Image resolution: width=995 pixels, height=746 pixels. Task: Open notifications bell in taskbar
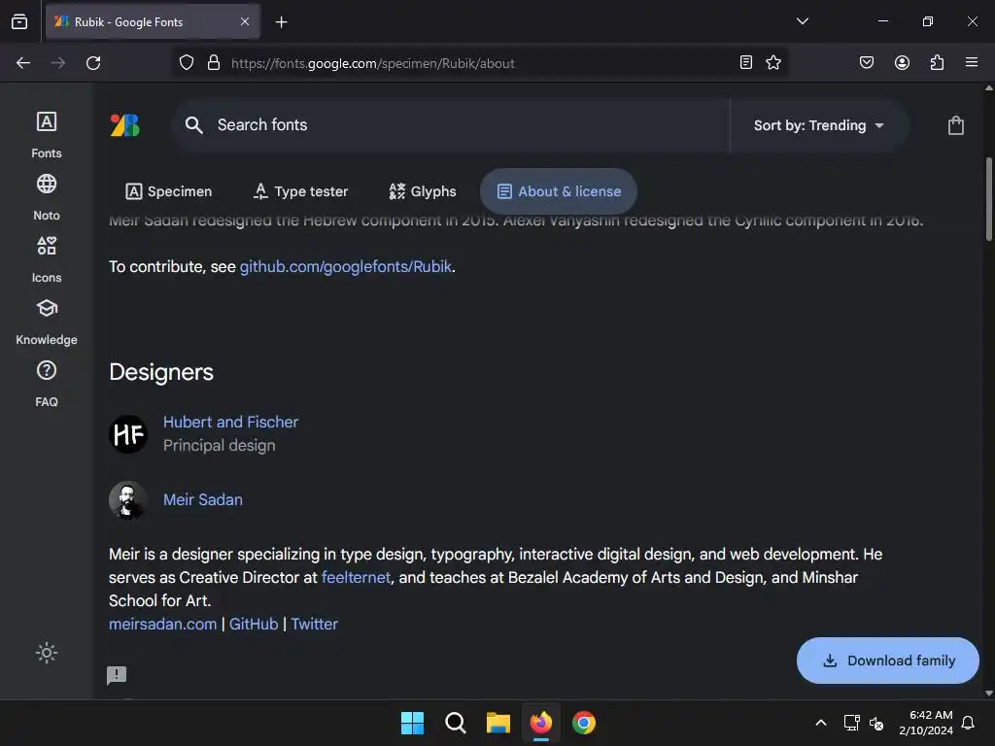click(969, 723)
